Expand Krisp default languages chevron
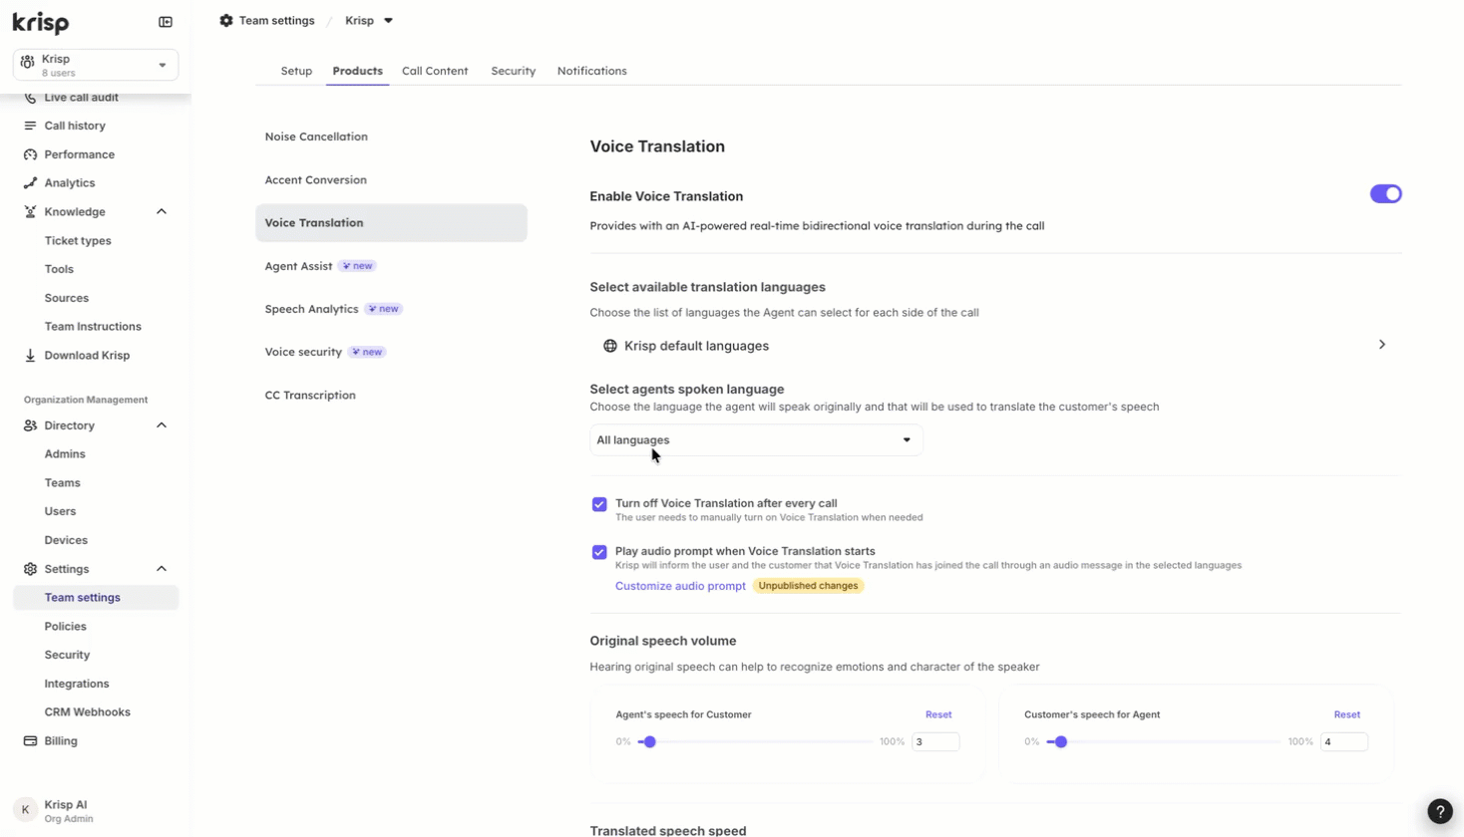 [x=1382, y=345]
